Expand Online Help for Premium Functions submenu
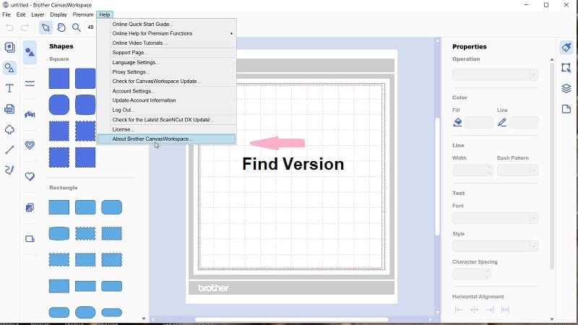 167,33
